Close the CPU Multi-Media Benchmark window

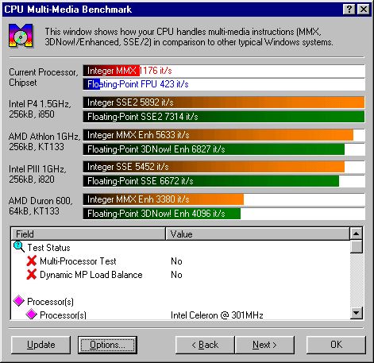(364, 10)
